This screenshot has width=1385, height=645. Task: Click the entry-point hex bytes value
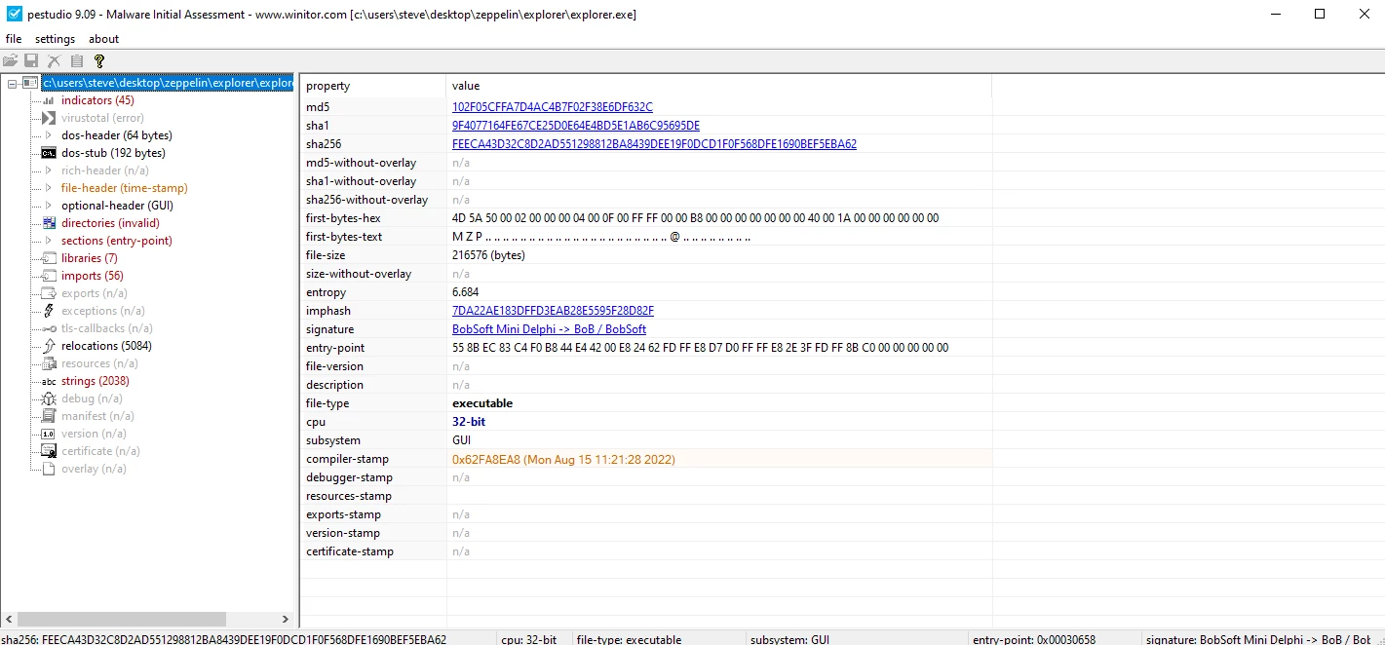[x=700, y=348]
